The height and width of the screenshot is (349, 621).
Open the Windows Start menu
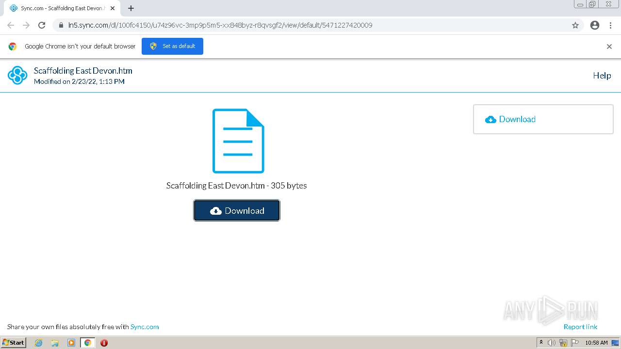pos(14,342)
